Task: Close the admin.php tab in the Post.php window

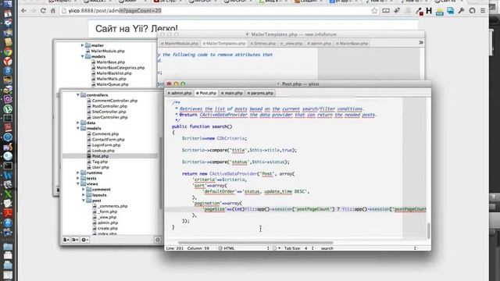Action: click(169, 94)
